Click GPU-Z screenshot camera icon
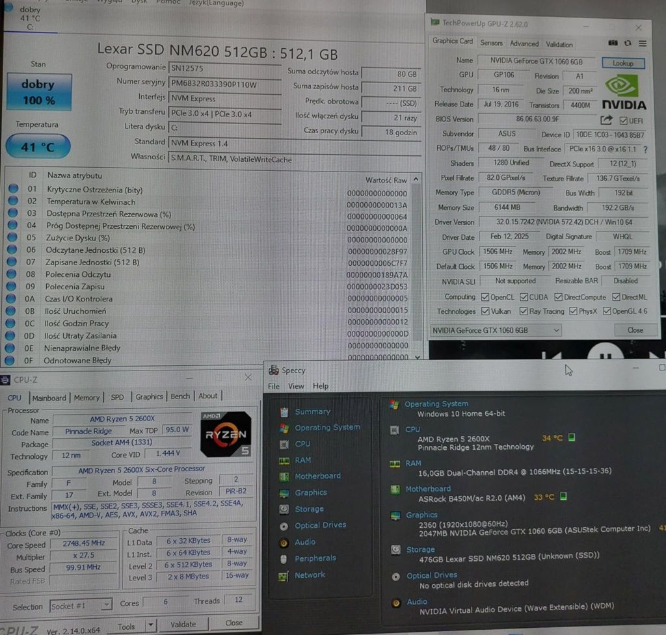This screenshot has width=666, height=635. (613, 43)
